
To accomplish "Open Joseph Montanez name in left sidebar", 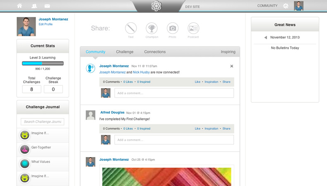I will pos(53,19).
